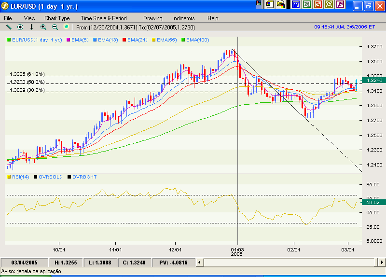
Task: Click the clock 09:16:41 AM date text
Action: click(345, 27)
